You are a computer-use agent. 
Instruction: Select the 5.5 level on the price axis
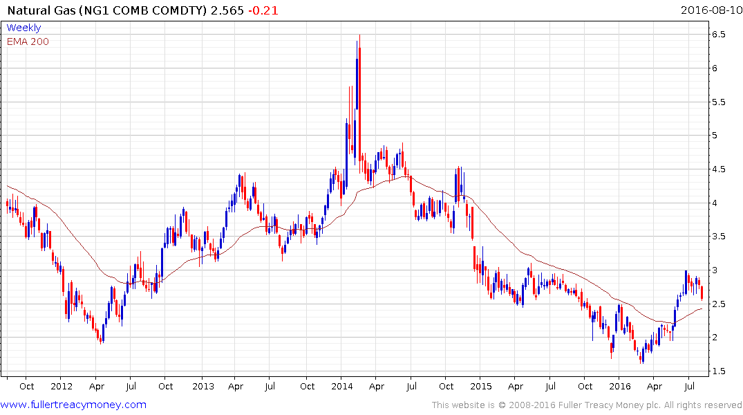coord(717,102)
